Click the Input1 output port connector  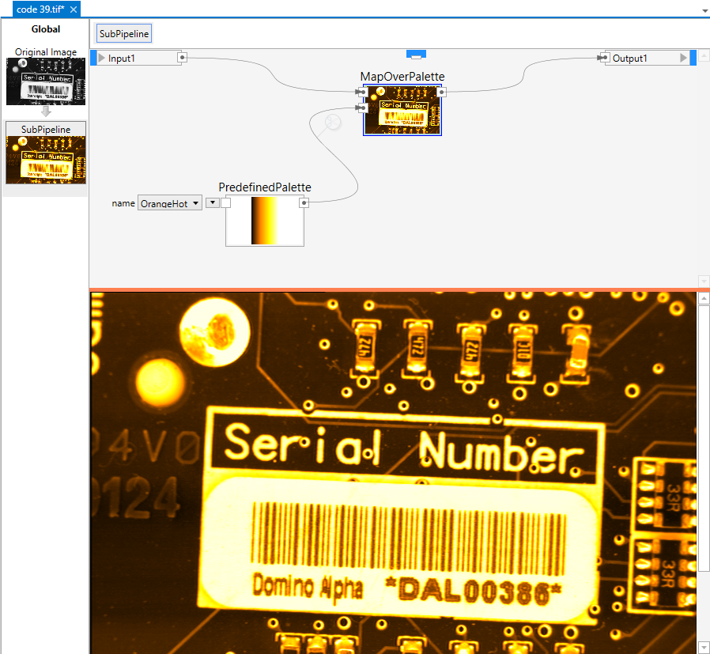(x=182, y=58)
